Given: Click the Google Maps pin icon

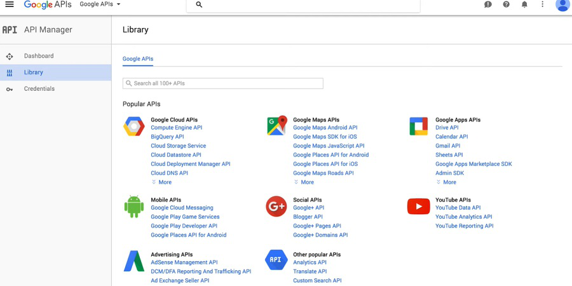Looking at the screenshot, I should coord(276,125).
